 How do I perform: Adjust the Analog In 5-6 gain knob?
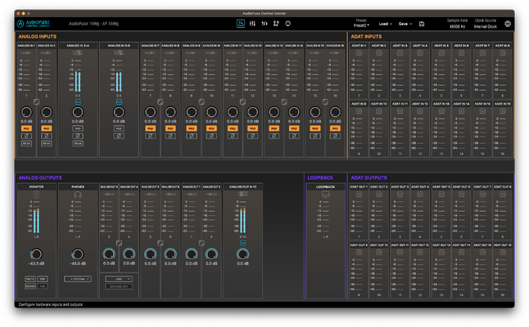[119, 112]
